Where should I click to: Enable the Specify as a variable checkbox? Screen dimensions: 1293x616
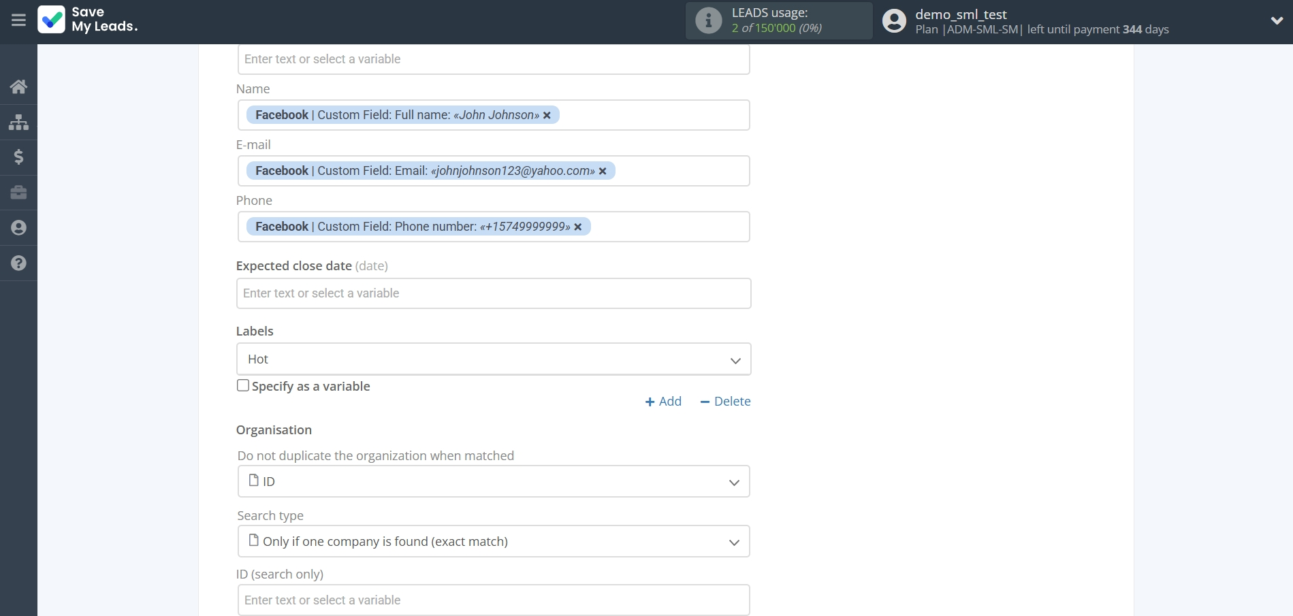tap(242, 385)
